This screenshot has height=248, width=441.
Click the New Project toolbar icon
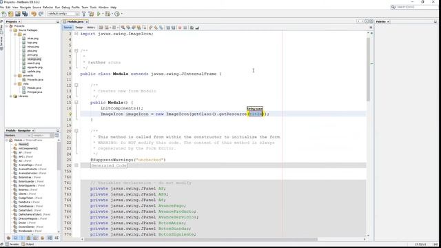coord(11,14)
